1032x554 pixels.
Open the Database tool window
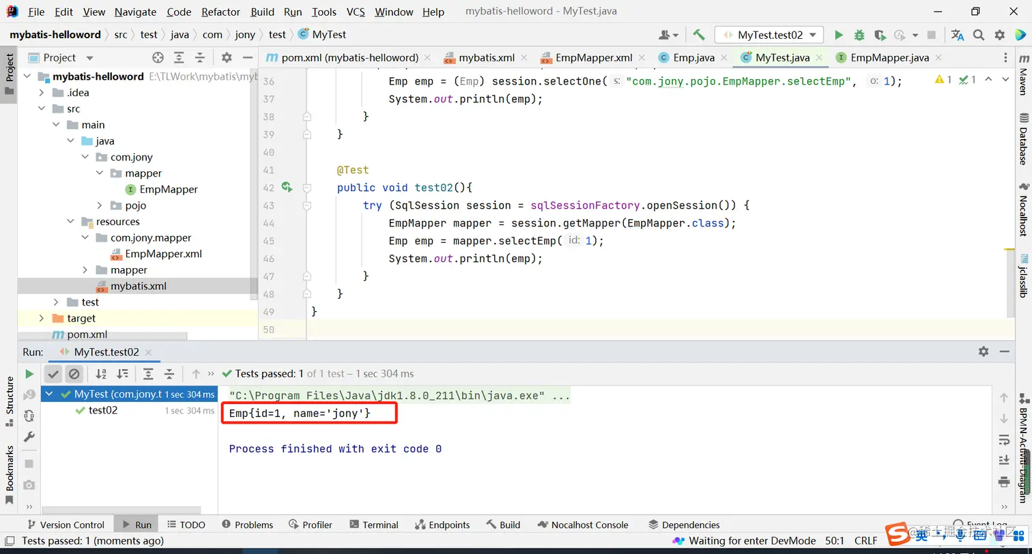tap(1023, 138)
